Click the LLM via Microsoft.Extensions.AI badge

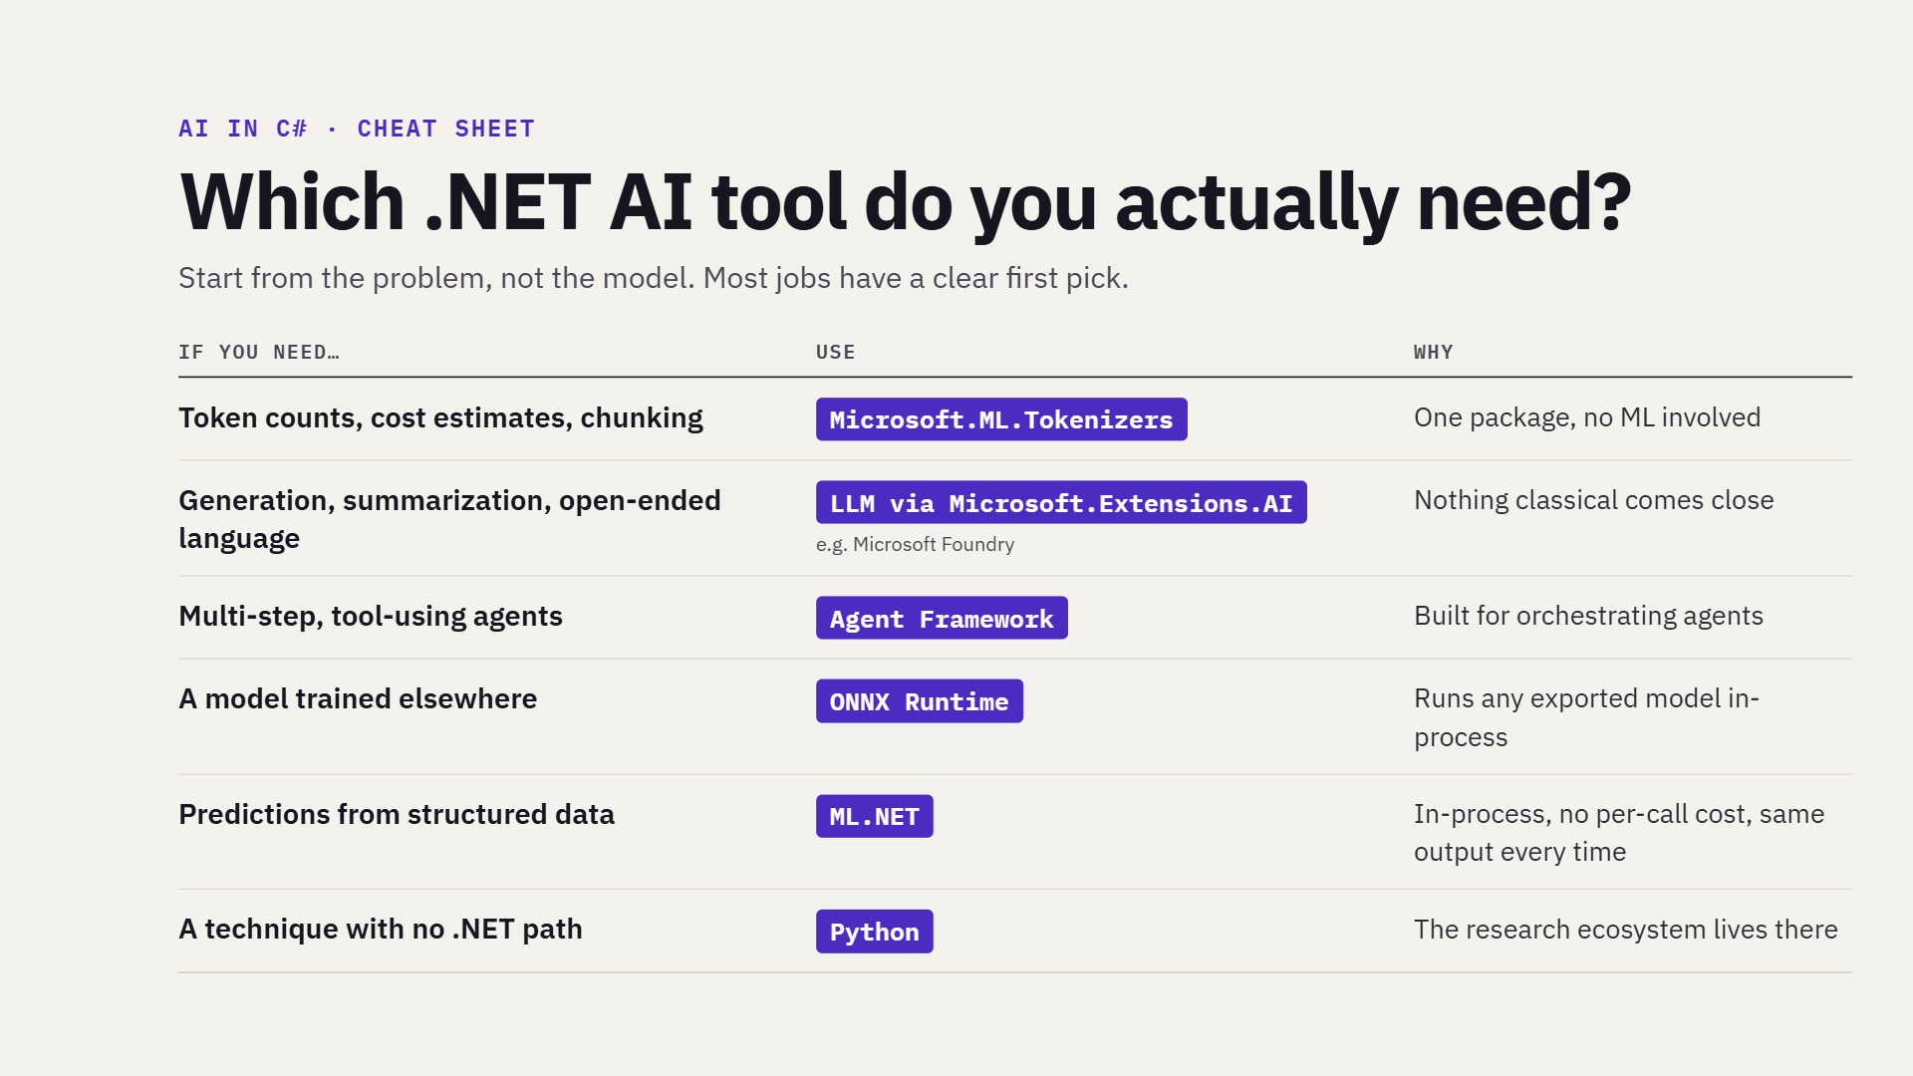pyautogui.click(x=1061, y=503)
